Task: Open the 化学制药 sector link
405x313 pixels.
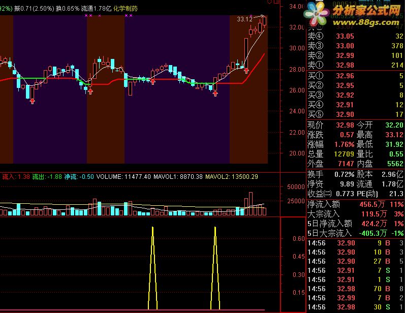Action: (126, 9)
